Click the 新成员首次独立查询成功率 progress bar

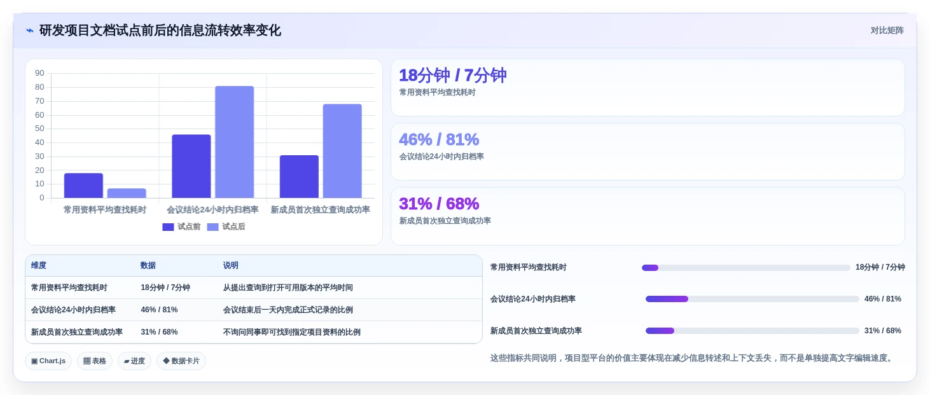click(x=753, y=331)
